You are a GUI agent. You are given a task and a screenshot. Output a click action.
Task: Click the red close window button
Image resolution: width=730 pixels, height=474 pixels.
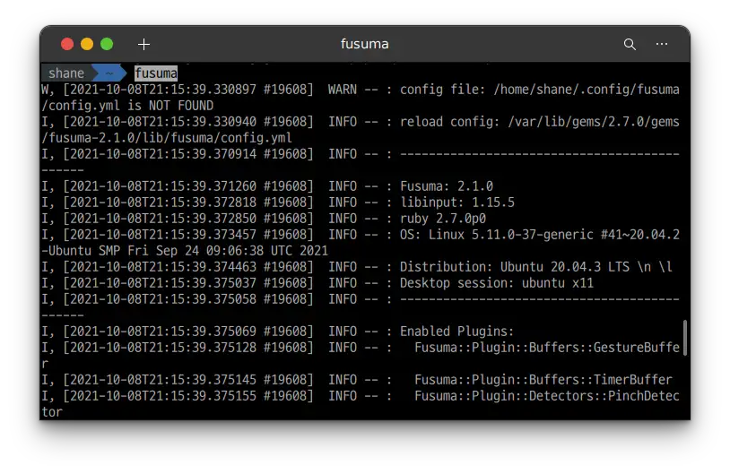tap(67, 44)
